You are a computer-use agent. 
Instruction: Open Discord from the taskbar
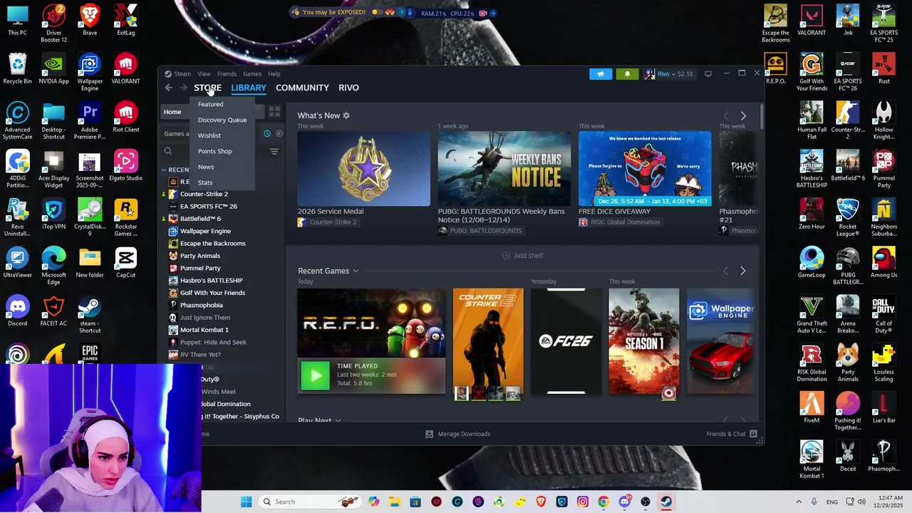[x=625, y=502]
